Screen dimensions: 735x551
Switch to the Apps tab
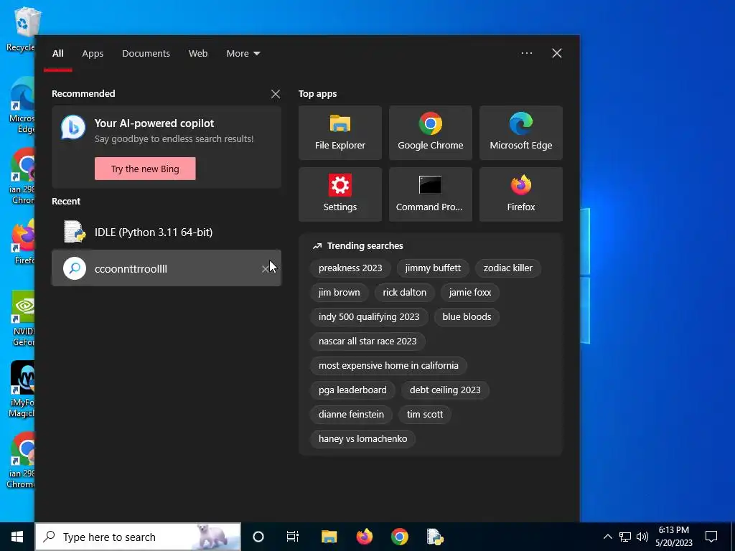(x=93, y=53)
